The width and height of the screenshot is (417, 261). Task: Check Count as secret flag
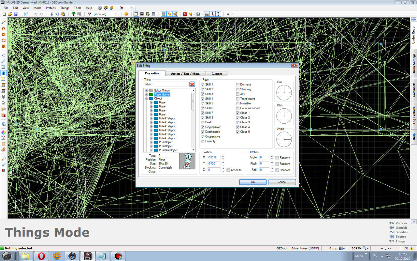tap(237, 108)
